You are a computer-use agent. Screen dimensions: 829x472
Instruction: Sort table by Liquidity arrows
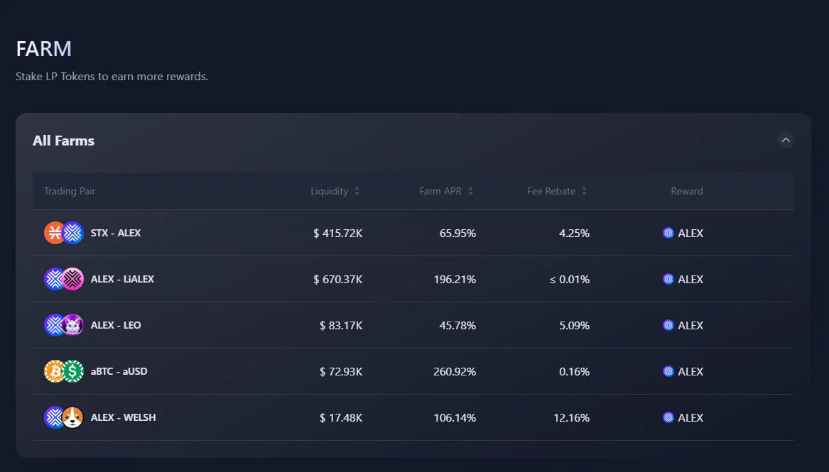(357, 191)
